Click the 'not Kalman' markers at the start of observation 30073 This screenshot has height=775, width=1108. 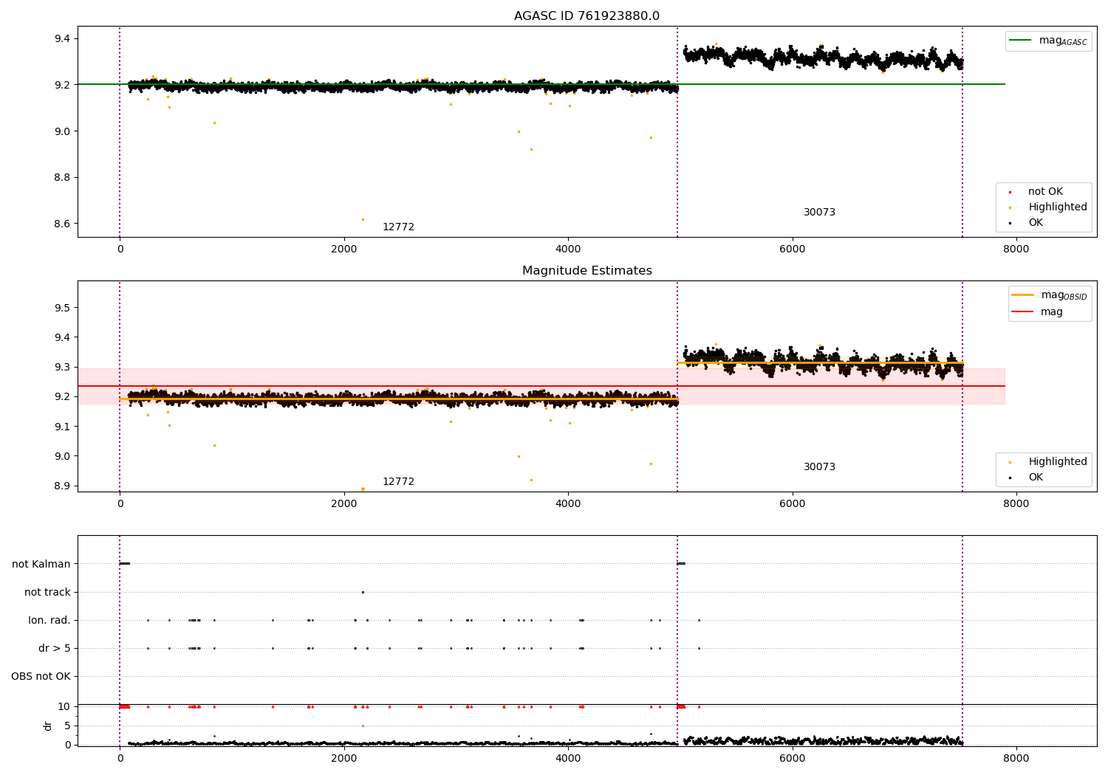(x=681, y=564)
